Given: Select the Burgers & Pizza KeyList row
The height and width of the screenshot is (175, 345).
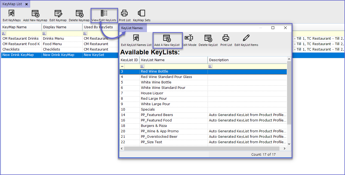Looking at the screenshot, I should tap(154, 126).
